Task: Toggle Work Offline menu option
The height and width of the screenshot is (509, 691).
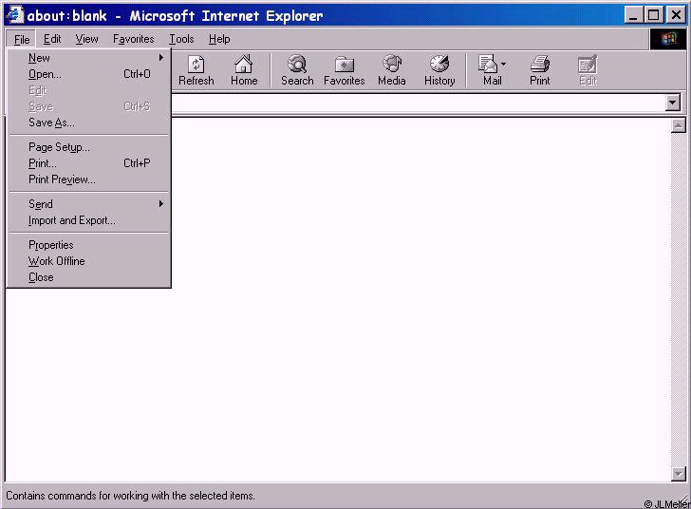Action: tap(89, 261)
